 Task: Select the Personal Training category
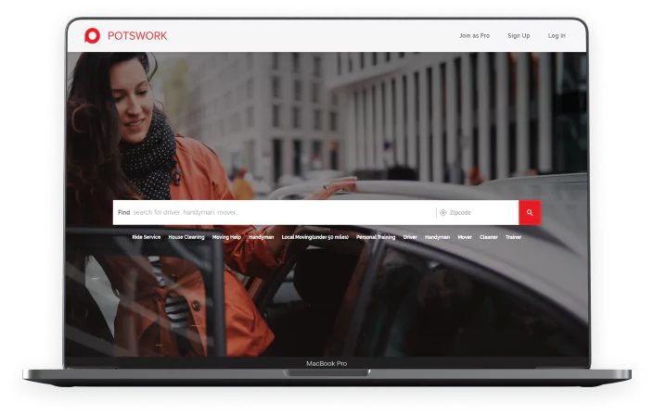click(x=376, y=237)
